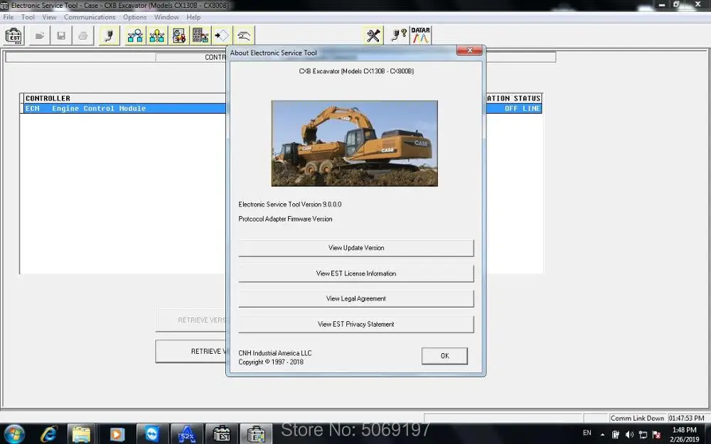The image size is (711, 444).
Task: Show hidden tray icons arrow
Action: (602, 435)
